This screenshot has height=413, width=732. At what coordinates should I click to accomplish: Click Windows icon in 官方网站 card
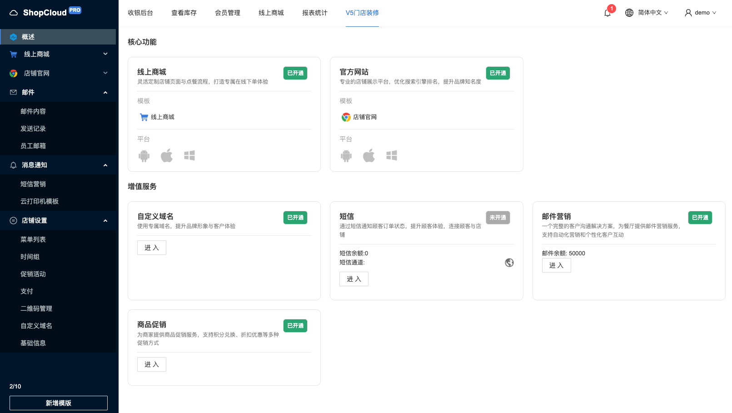point(392,155)
